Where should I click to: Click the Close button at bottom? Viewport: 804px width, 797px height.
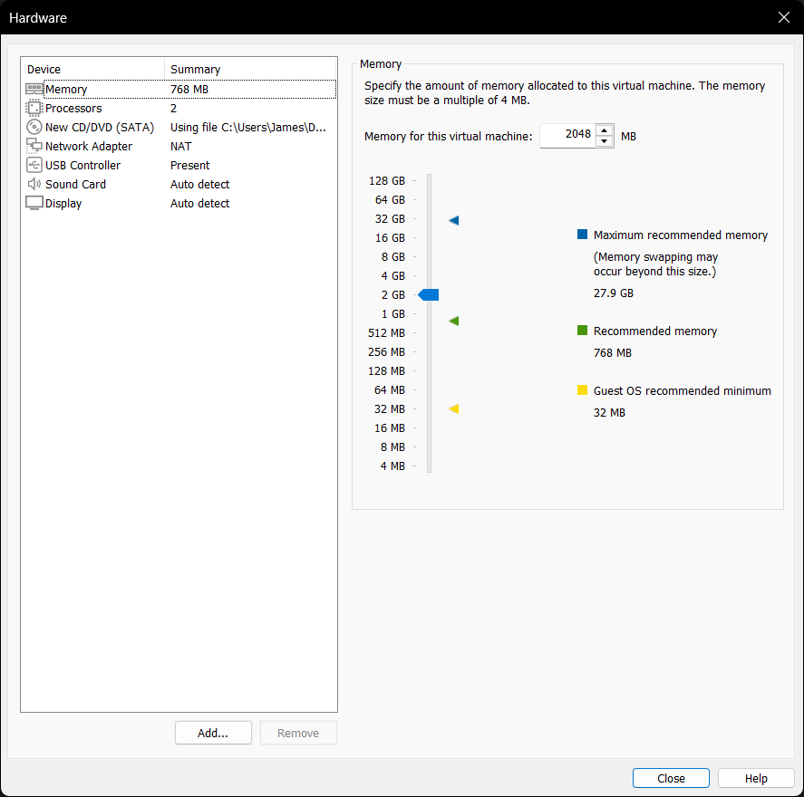point(671,779)
